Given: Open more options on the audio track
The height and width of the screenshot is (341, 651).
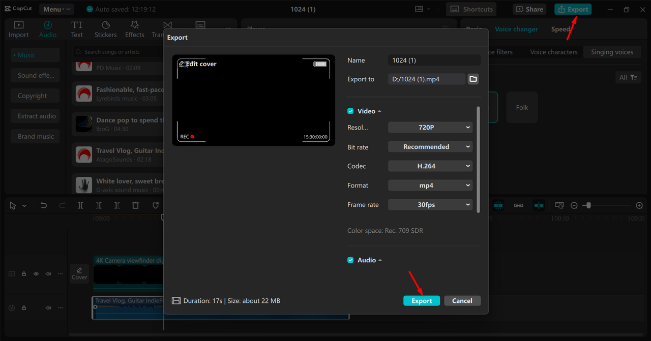Looking at the screenshot, I should pos(61,308).
